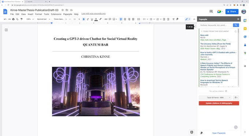Activate the paint format tool
Viewport: 249px width, 136px height.
tap(22, 19)
